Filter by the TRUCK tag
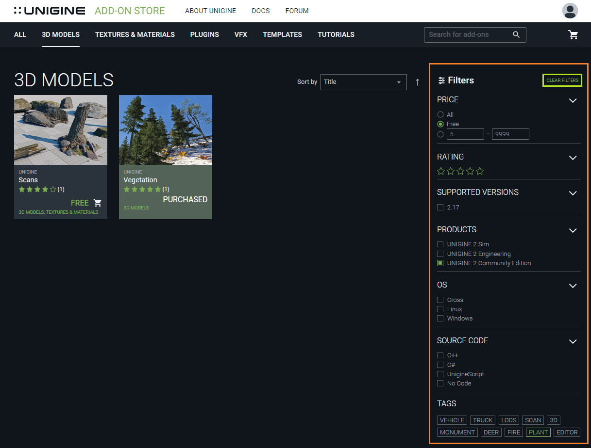Image resolution: width=591 pixels, height=448 pixels. click(483, 420)
